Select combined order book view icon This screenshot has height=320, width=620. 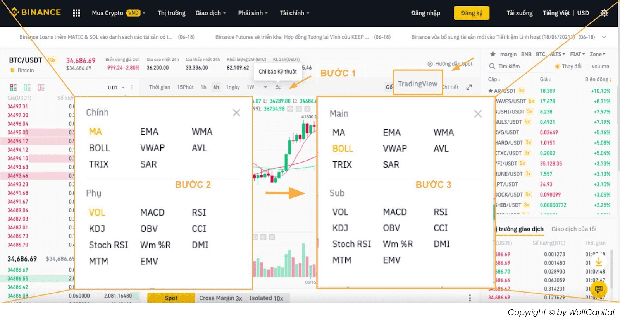(x=13, y=87)
